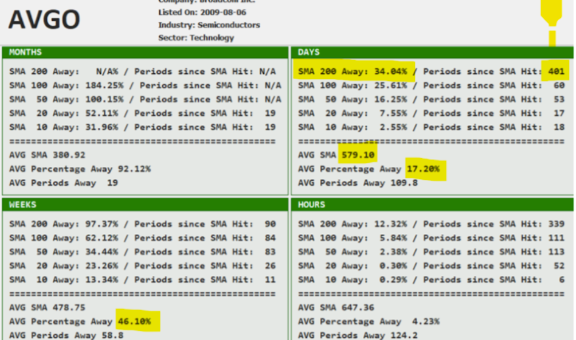The width and height of the screenshot is (576, 340).
Task: Select the 184.25% value in MONTHS
Action: pyautogui.click(x=104, y=85)
